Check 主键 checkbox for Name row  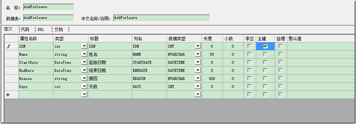[x=265, y=54]
